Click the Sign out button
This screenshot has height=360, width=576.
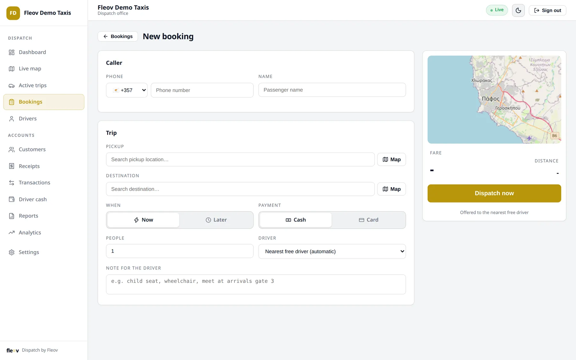[548, 10]
